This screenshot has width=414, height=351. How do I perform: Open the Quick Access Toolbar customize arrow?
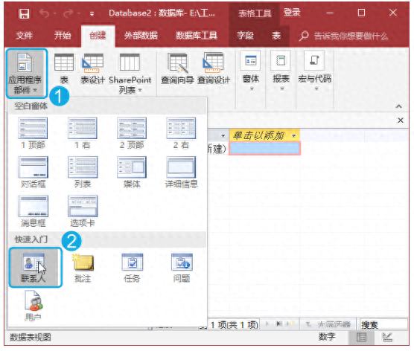92,13
